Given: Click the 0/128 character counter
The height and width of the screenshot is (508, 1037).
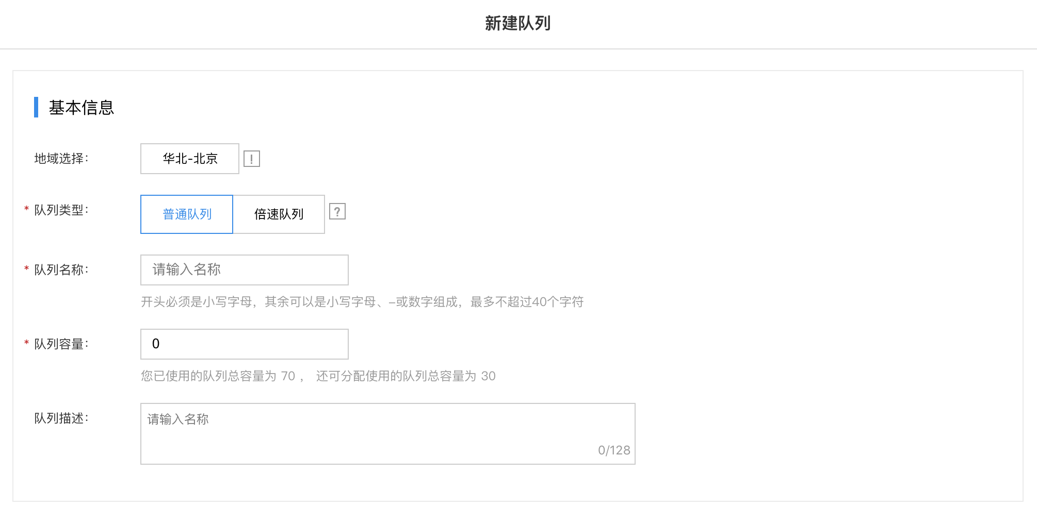Looking at the screenshot, I should point(614,450).
